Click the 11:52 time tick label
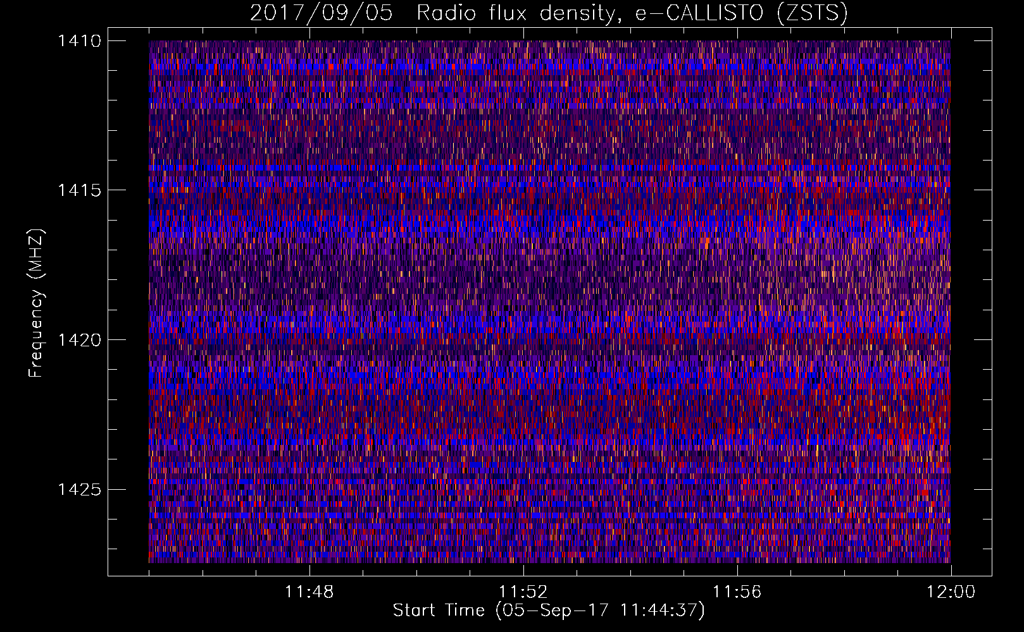The width and height of the screenshot is (1024, 632). click(523, 592)
